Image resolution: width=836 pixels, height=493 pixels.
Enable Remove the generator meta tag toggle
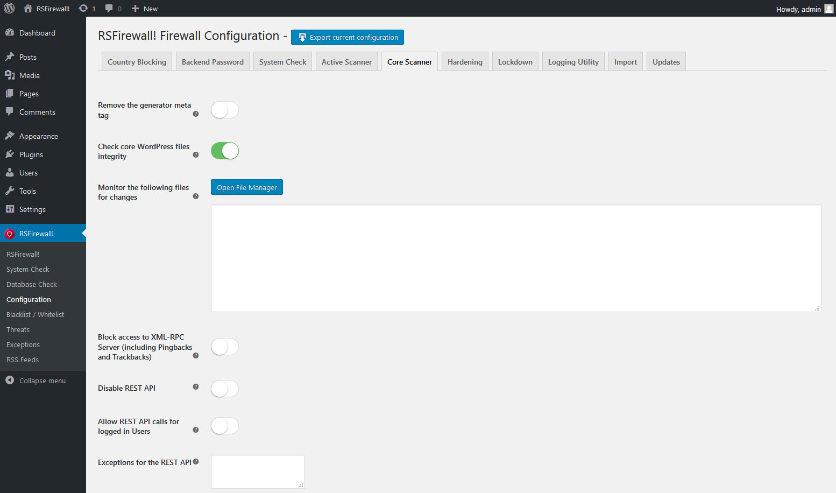click(x=225, y=110)
